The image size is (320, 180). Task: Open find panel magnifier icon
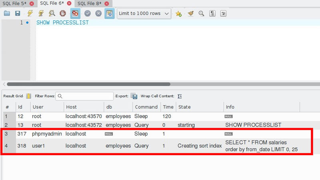tap(201, 14)
